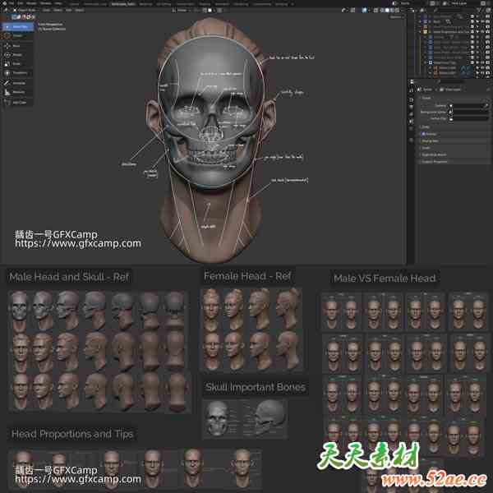Viewport: 493px width, 493px height.
Task: Switch viewport to material preview shading
Action: [392, 11]
